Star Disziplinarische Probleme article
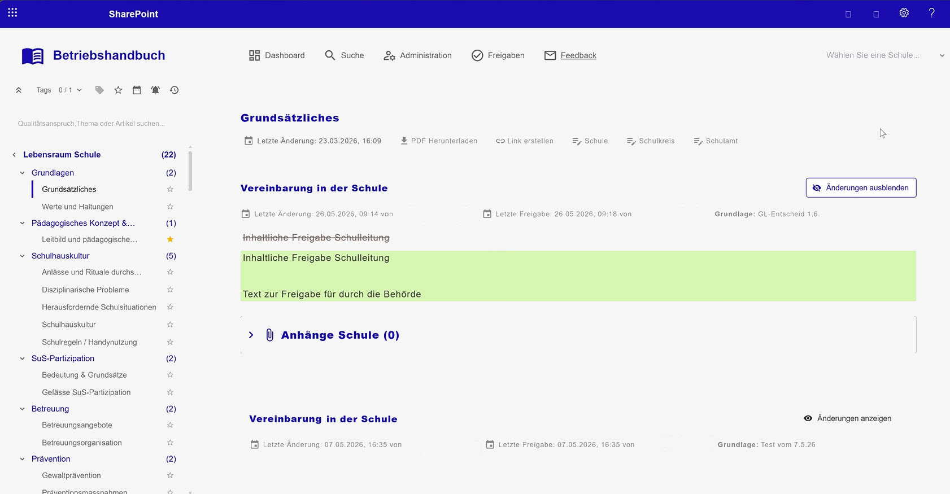The width and height of the screenshot is (950, 494). pyautogui.click(x=170, y=290)
